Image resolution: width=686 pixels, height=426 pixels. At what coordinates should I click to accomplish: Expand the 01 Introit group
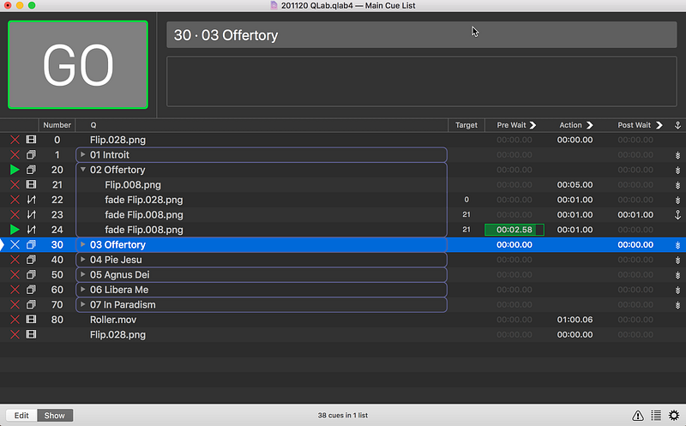(82, 154)
